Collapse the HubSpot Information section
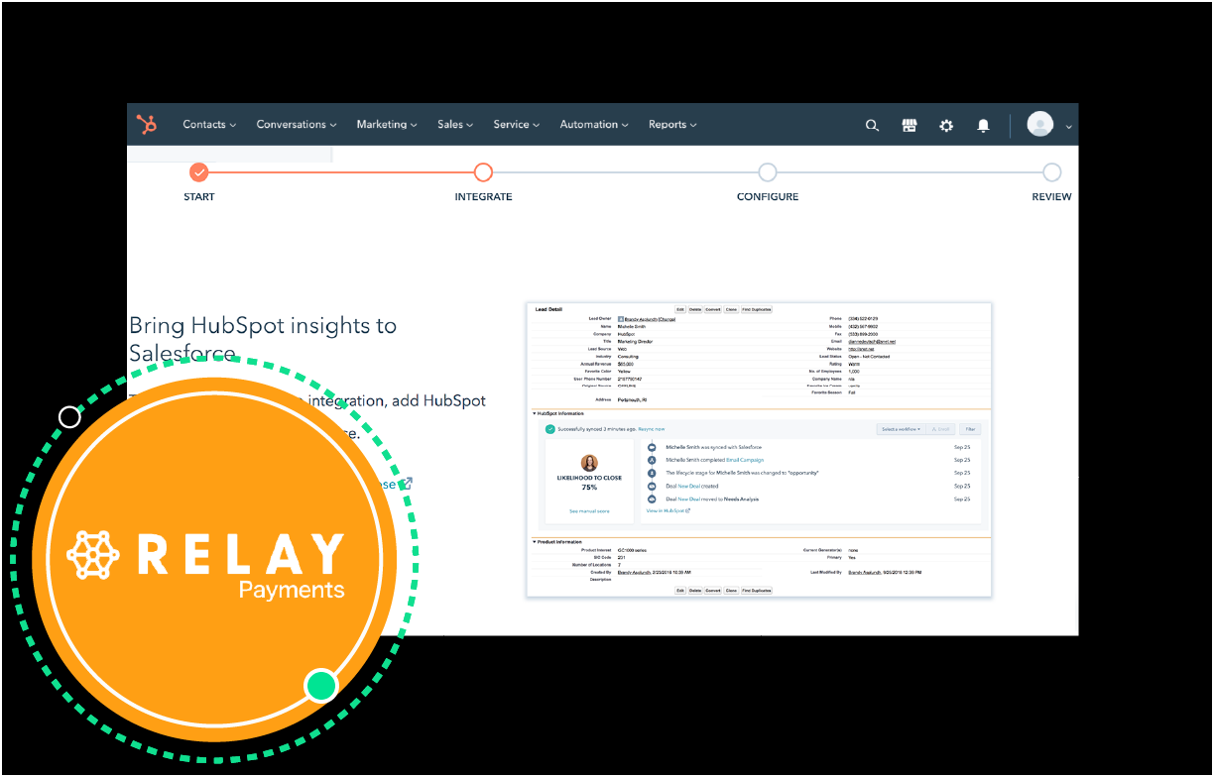Screen dimensions: 1214x777 pyautogui.click(x=535, y=413)
